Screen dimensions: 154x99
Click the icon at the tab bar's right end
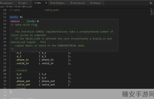tap(151, 3)
